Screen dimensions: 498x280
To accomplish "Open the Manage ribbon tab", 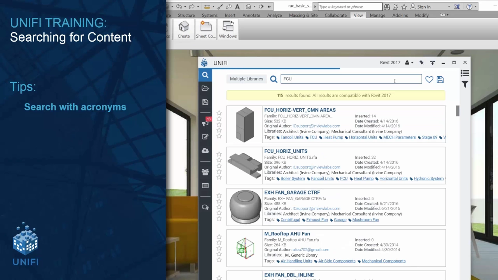I will (x=377, y=15).
